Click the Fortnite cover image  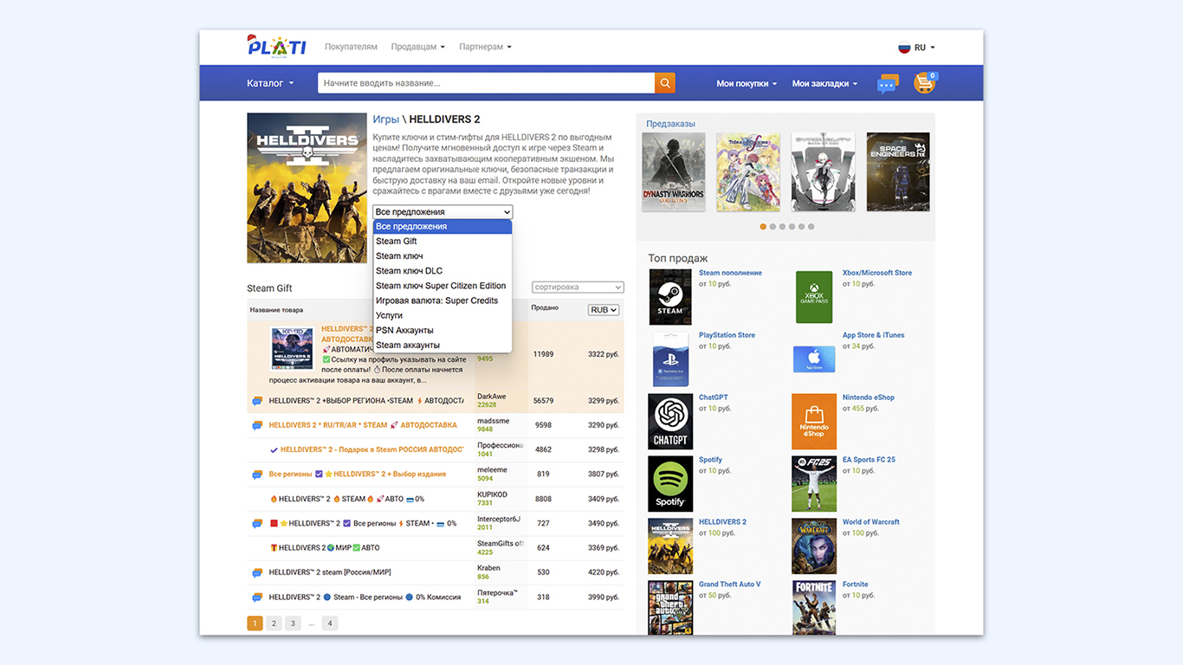coord(814,608)
